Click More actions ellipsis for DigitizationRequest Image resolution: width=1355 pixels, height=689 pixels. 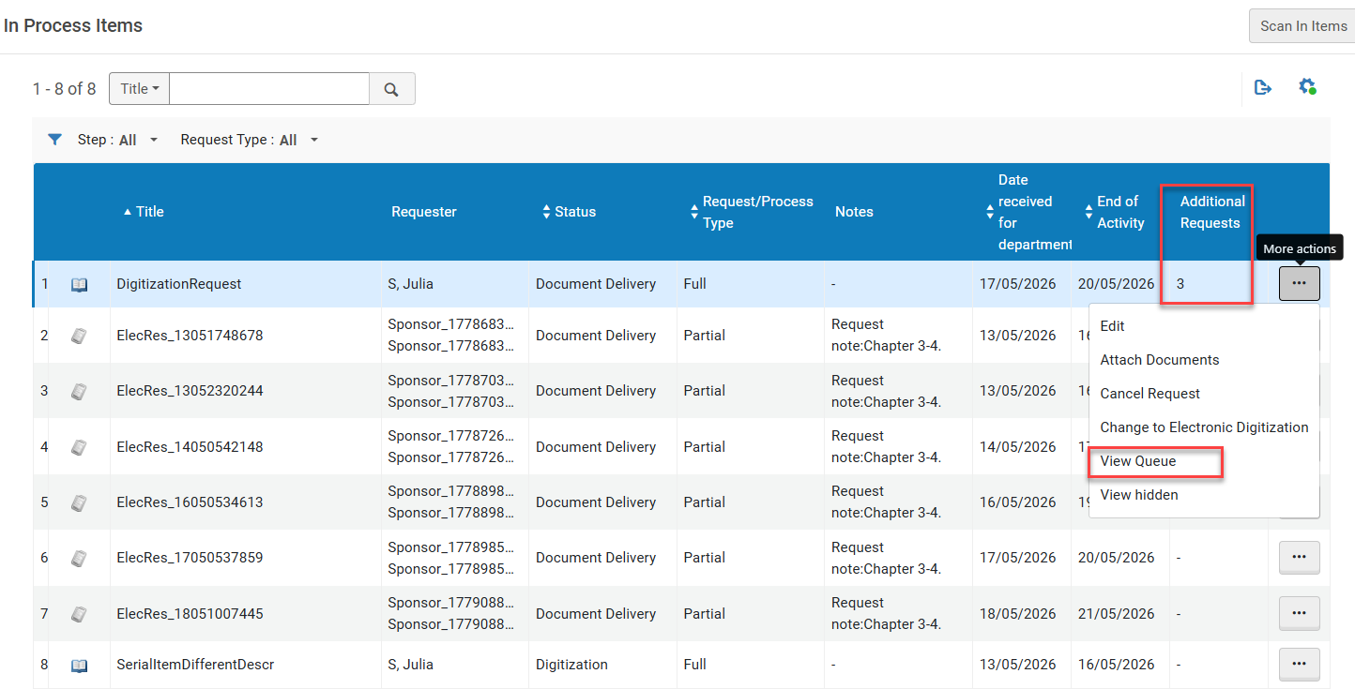(1299, 283)
